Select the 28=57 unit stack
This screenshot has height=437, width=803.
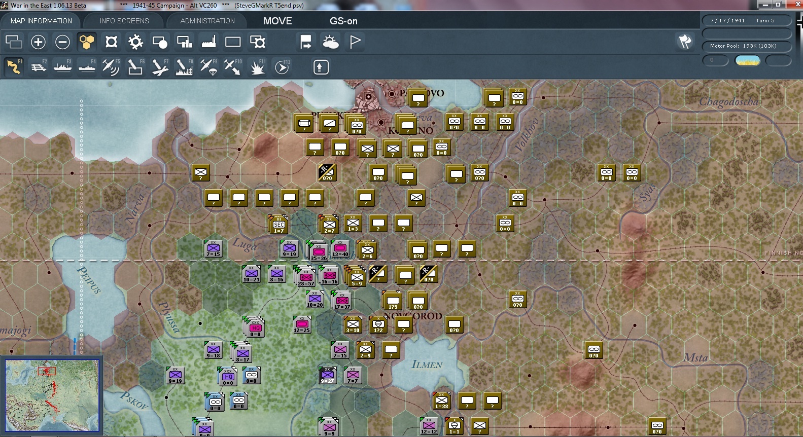pos(305,277)
